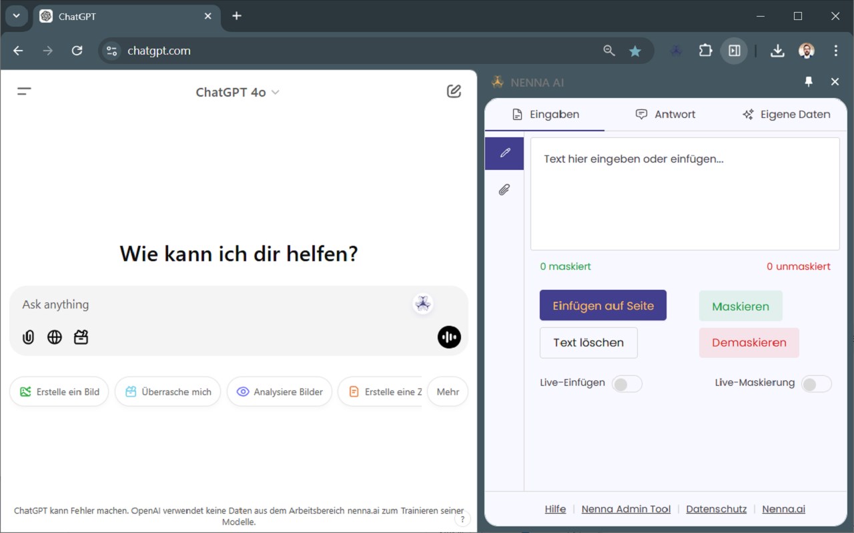Click the 0 unmaskiert counter text
This screenshot has width=854, height=533.
pyautogui.click(x=799, y=266)
